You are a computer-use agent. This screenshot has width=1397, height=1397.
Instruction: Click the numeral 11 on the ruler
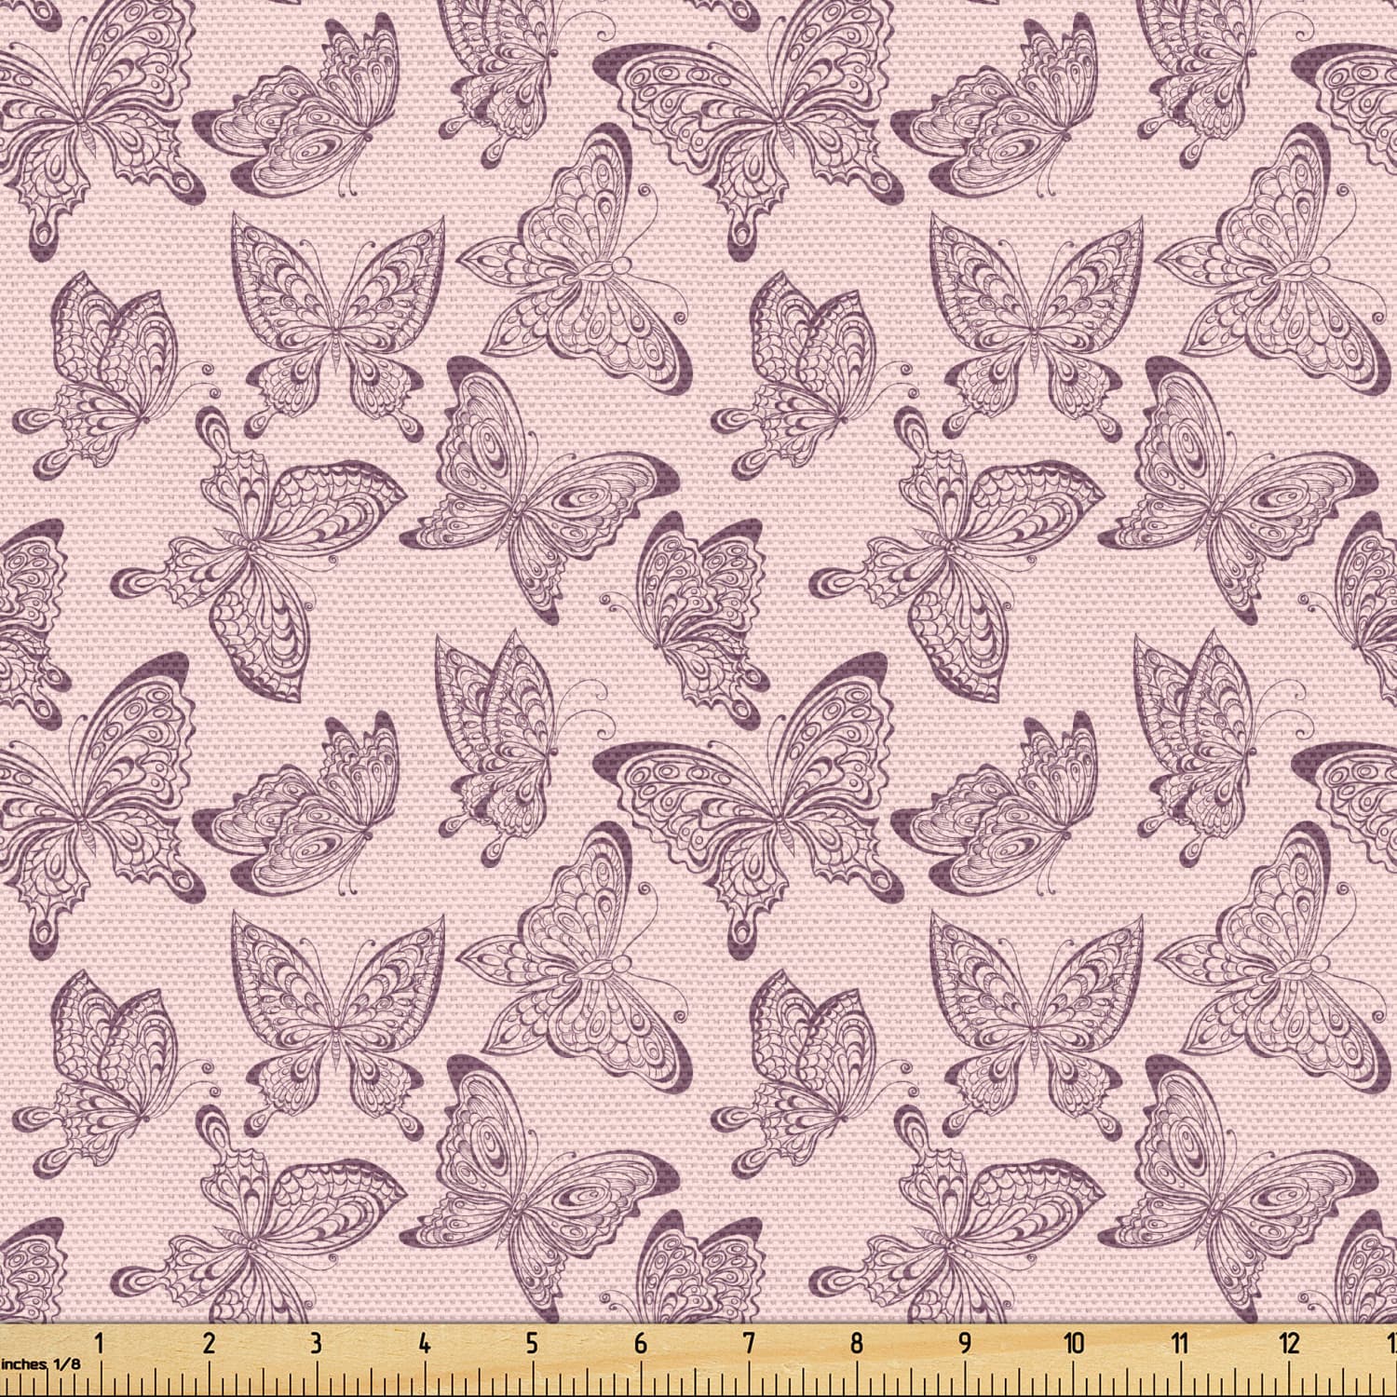coord(1181,1342)
